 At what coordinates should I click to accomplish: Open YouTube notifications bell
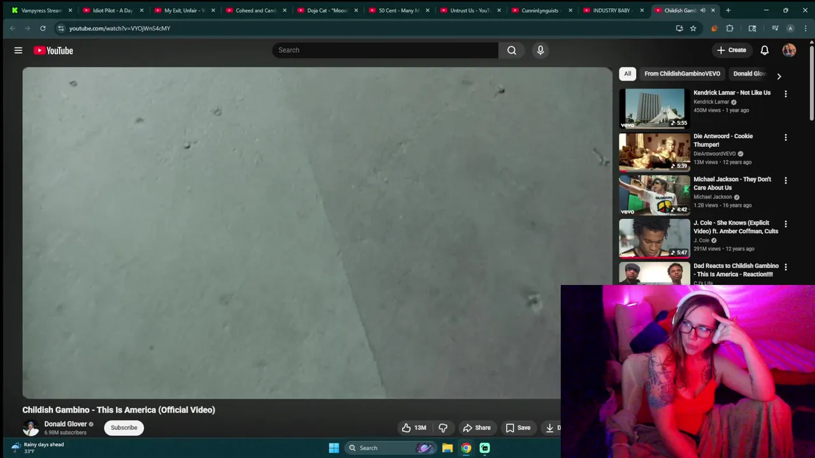(765, 50)
